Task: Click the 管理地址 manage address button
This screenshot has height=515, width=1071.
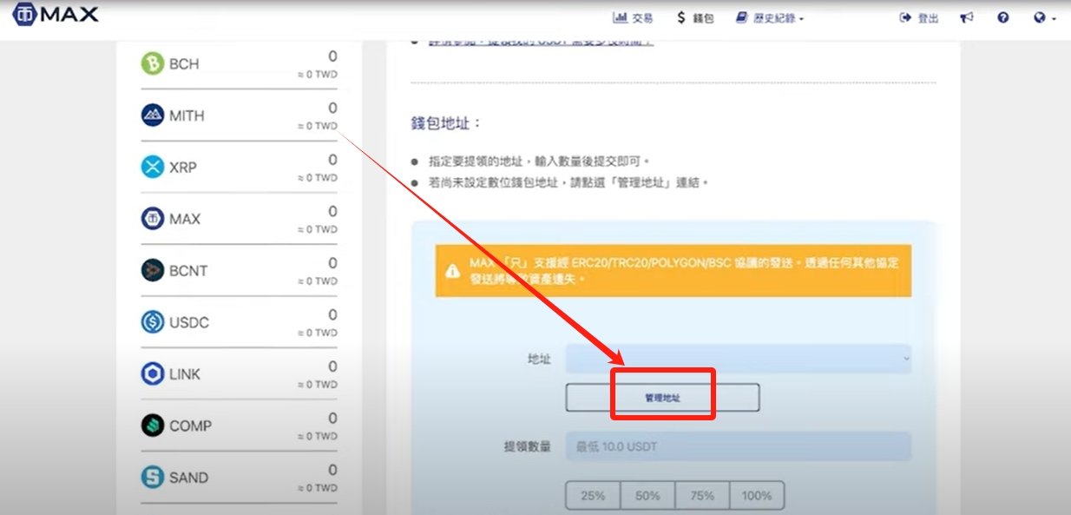Action: pyautogui.click(x=663, y=398)
